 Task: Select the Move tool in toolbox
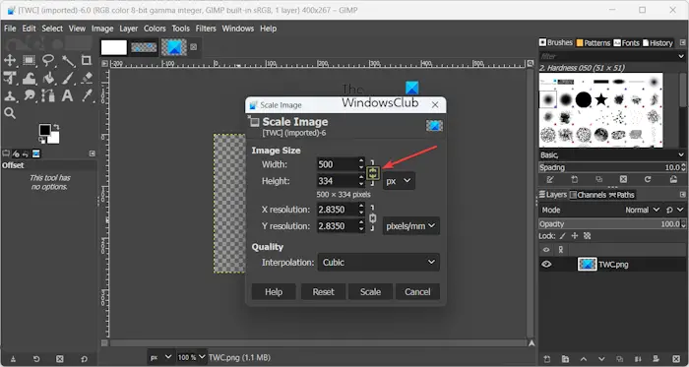10,60
